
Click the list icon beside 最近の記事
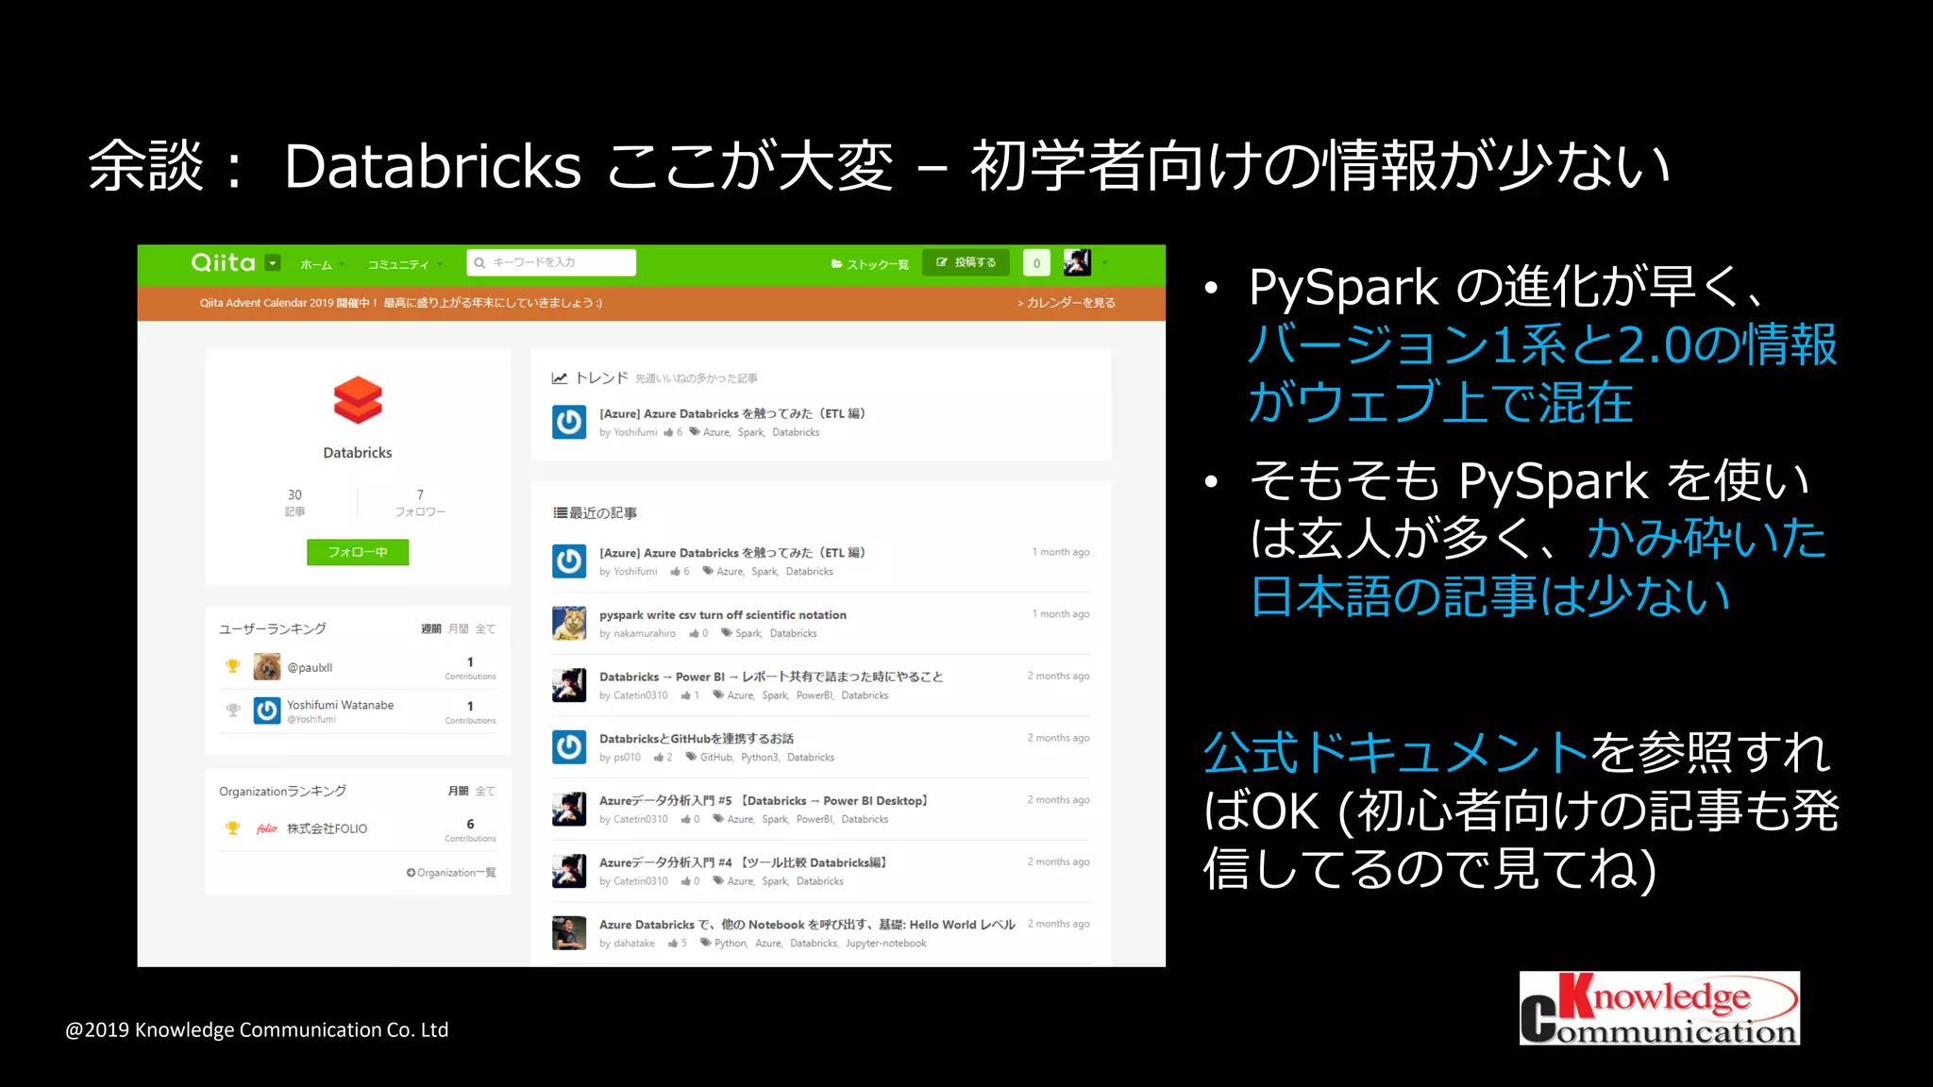click(x=560, y=512)
